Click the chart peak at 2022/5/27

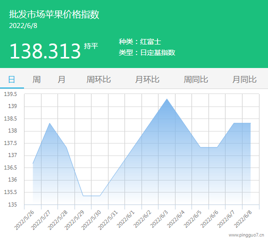point(49,123)
